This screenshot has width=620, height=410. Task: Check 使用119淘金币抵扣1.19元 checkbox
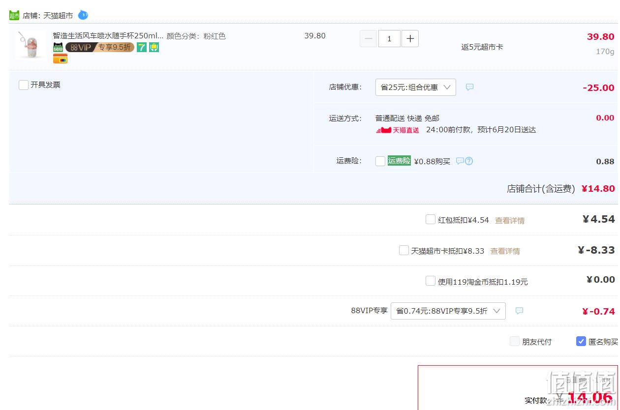[431, 281]
